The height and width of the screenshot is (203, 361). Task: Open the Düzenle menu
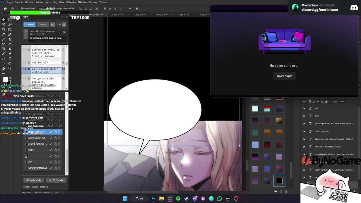(18, 2)
